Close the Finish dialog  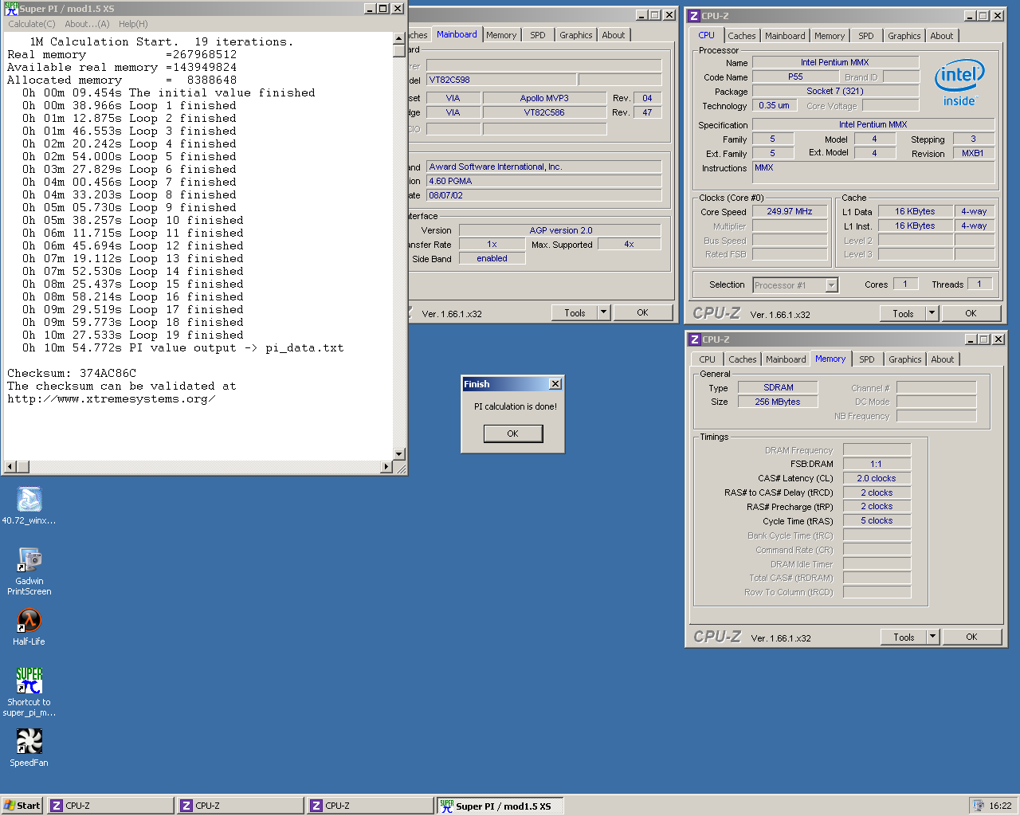[x=555, y=384]
